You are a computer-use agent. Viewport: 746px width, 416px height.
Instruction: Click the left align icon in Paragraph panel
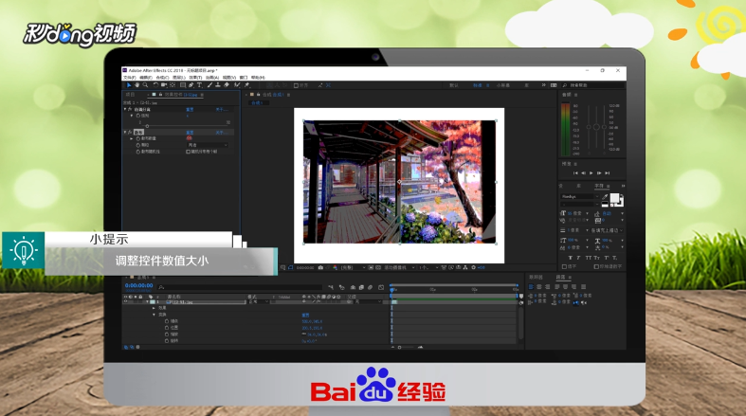(x=532, y=287)
